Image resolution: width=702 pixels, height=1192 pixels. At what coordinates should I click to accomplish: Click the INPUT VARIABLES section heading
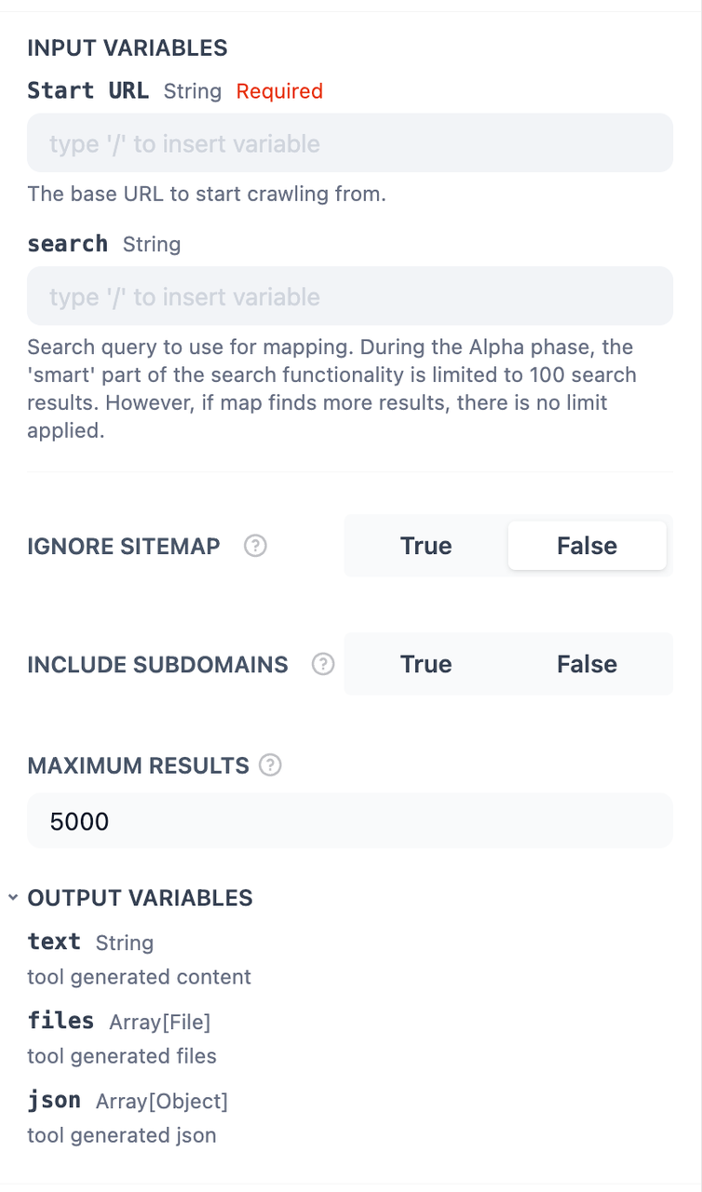(x=128, y=47)
